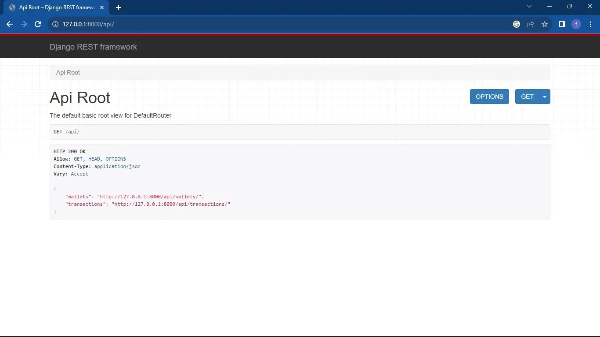This screenshot has width=600, height=337.
Task: Reload the Api Root page
Action: [38, 24]
